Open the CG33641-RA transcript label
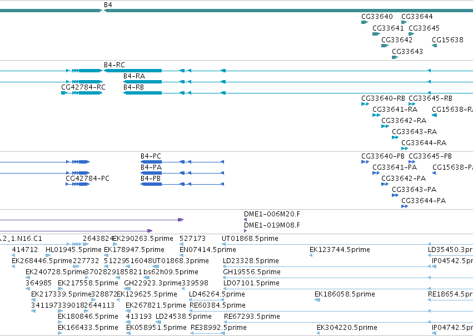The image size is (473, 336). point(395,110)
